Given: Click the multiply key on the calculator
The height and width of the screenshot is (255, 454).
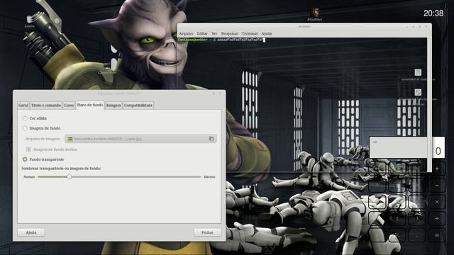Looking at the screenshot, I should pos(437,202).
